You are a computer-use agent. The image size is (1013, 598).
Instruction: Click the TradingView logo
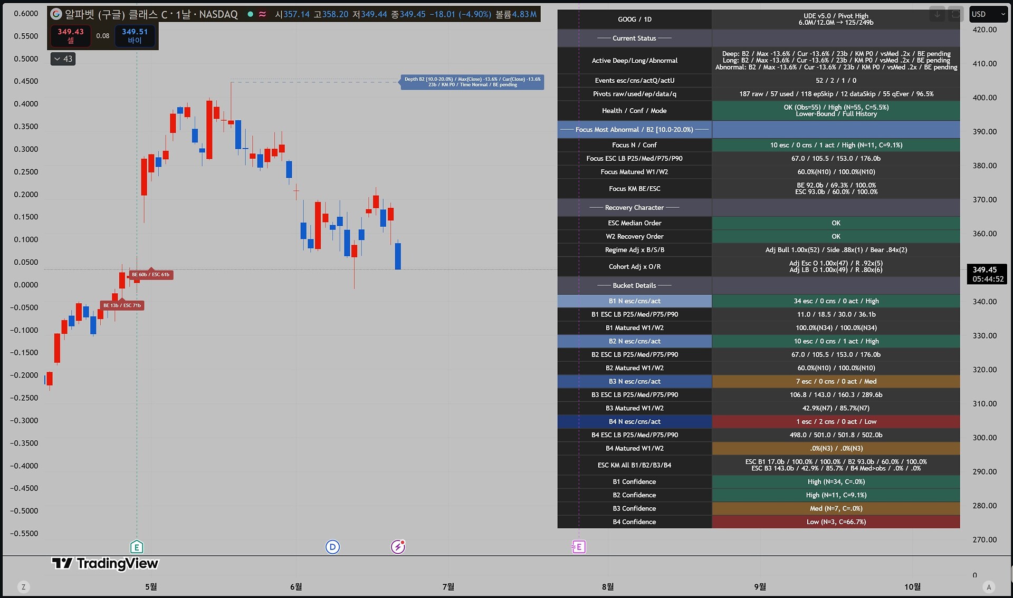click(105, 564)
